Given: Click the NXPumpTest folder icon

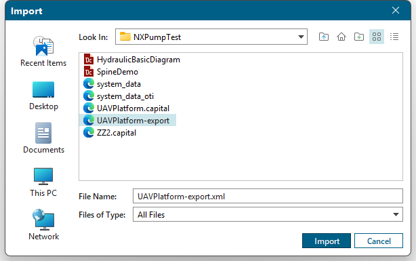Looking at the screenshot, I should 125,37.
